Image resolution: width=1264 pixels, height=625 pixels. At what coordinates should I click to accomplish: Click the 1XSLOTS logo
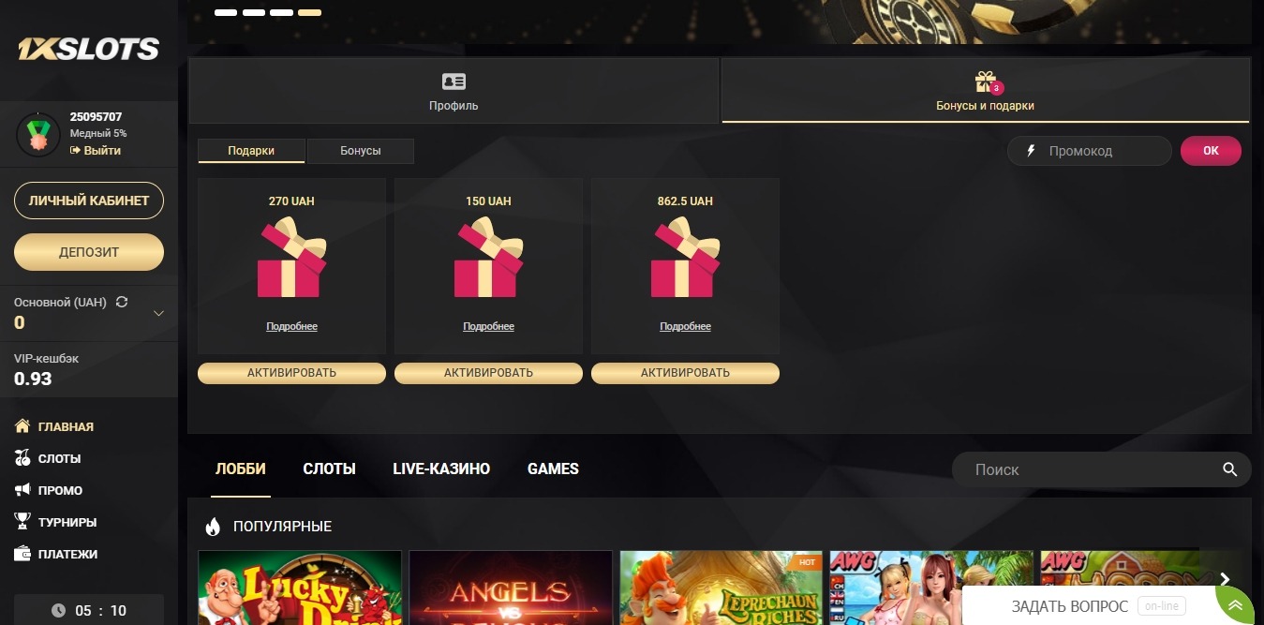[x=88, y=49]
